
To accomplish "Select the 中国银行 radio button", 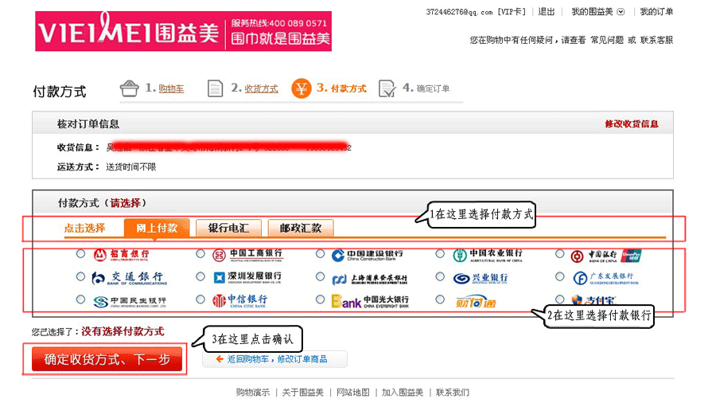I will pos(560,253).
